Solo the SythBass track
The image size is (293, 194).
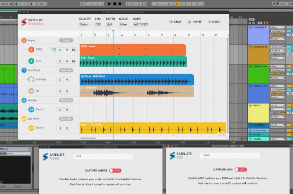tap(60, 80)
